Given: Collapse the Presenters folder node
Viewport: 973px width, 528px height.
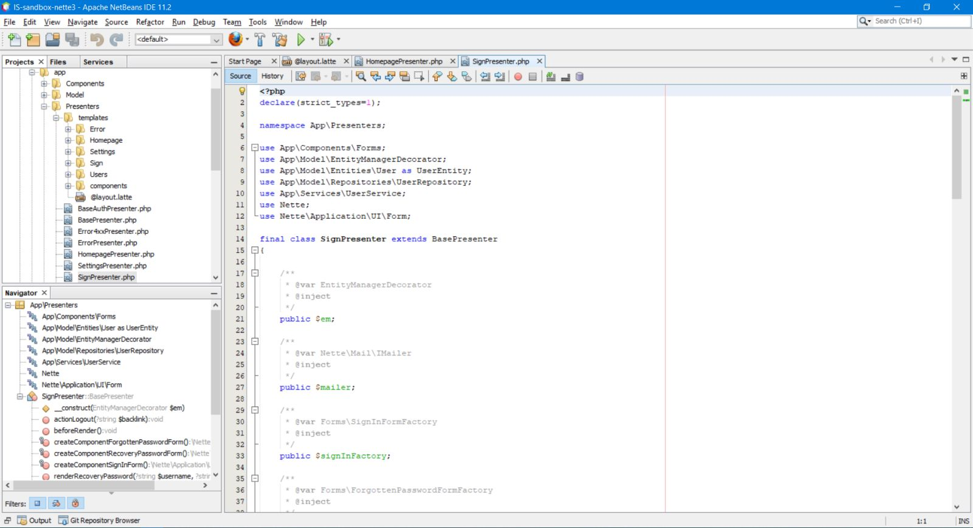Looking at the screenshot, I should (44, 106).
